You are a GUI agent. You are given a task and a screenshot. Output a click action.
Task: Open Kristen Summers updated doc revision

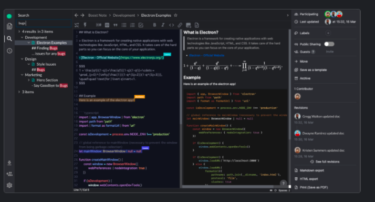(x=323, y=150)
